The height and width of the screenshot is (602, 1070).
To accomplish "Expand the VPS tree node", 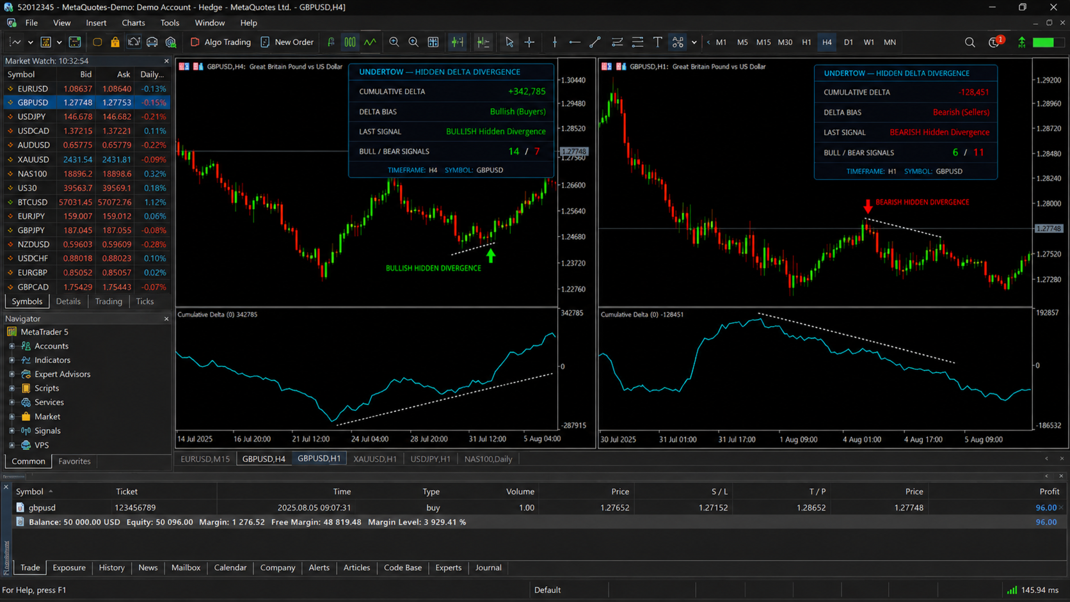I will coord(12,445).
